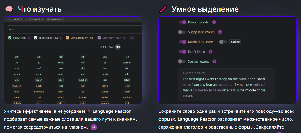Click 'thousand' in the example text
This screenshot has width=301, height=133.
pos(257,79)
